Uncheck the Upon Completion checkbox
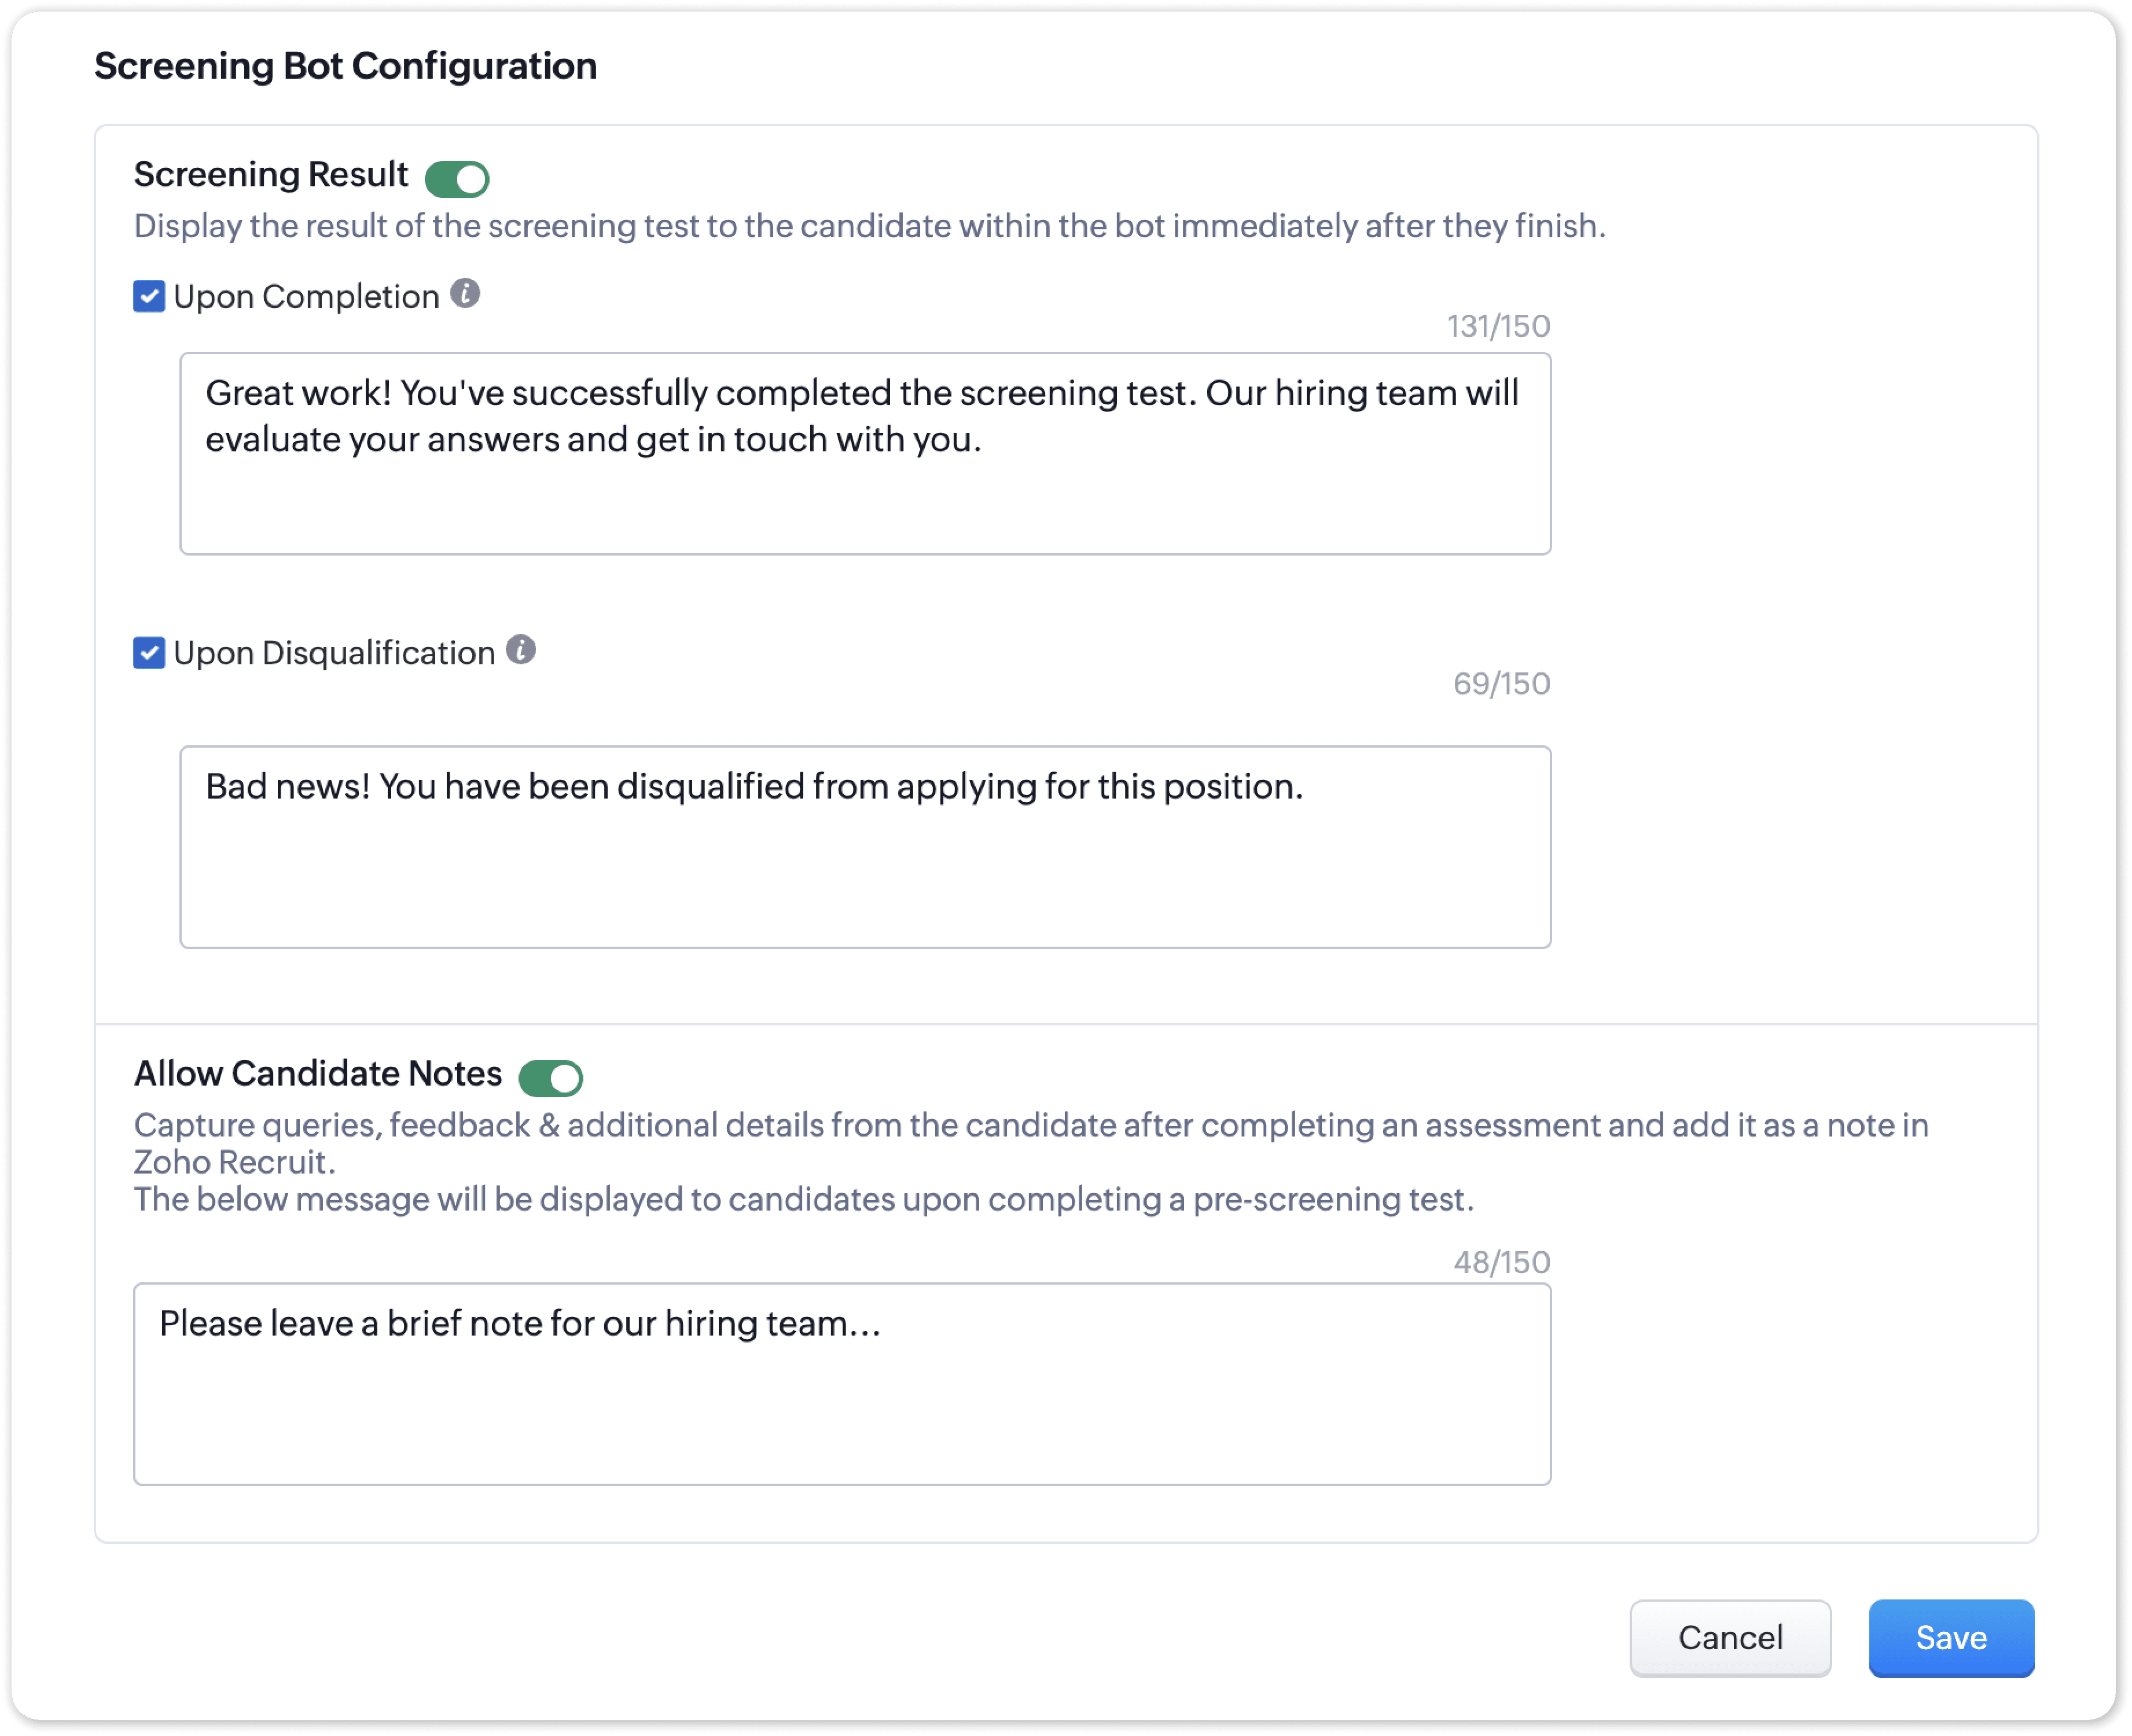The width and height of the screenshot is (2132, 1736). coord(149,296)
